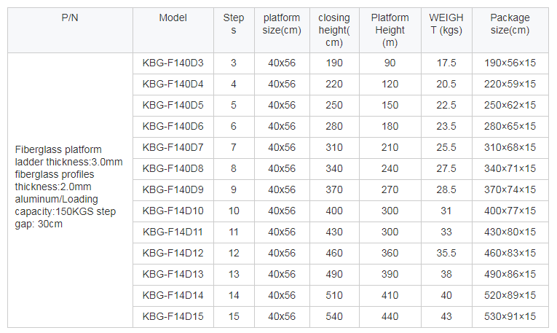Select the platform height value 440
557x333 pixels.
[x=390, y=317]
